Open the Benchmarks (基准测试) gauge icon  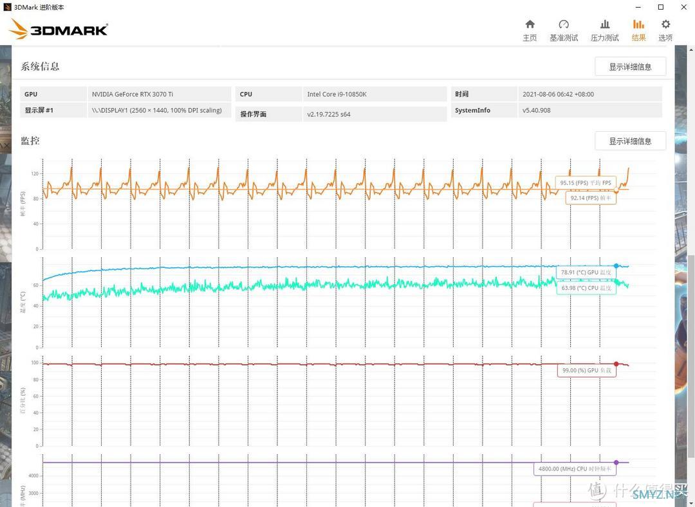(x=563, y=24)
